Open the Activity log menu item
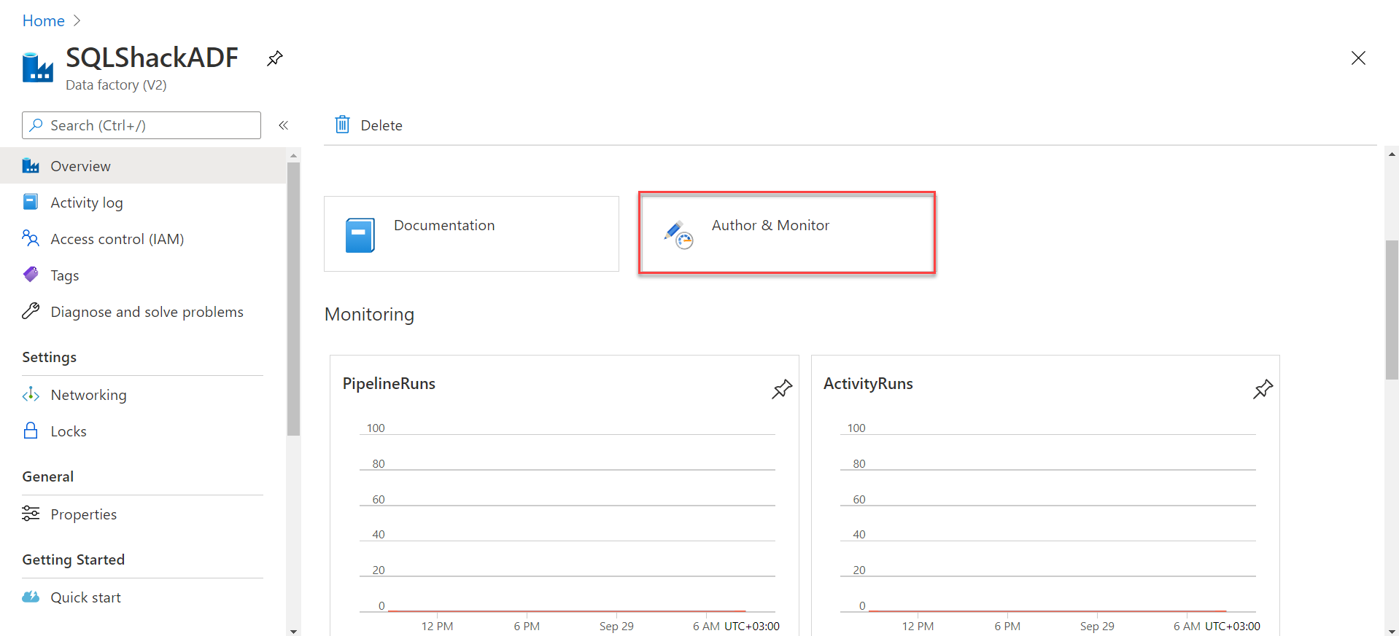Image resolution: width=1399 pixels, height=636 pixels. (86, 203)
